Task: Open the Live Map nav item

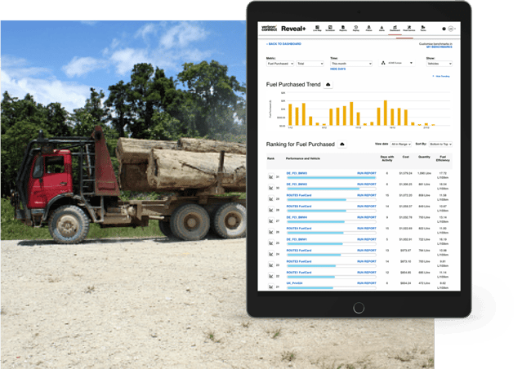Action: pos(317,28)
